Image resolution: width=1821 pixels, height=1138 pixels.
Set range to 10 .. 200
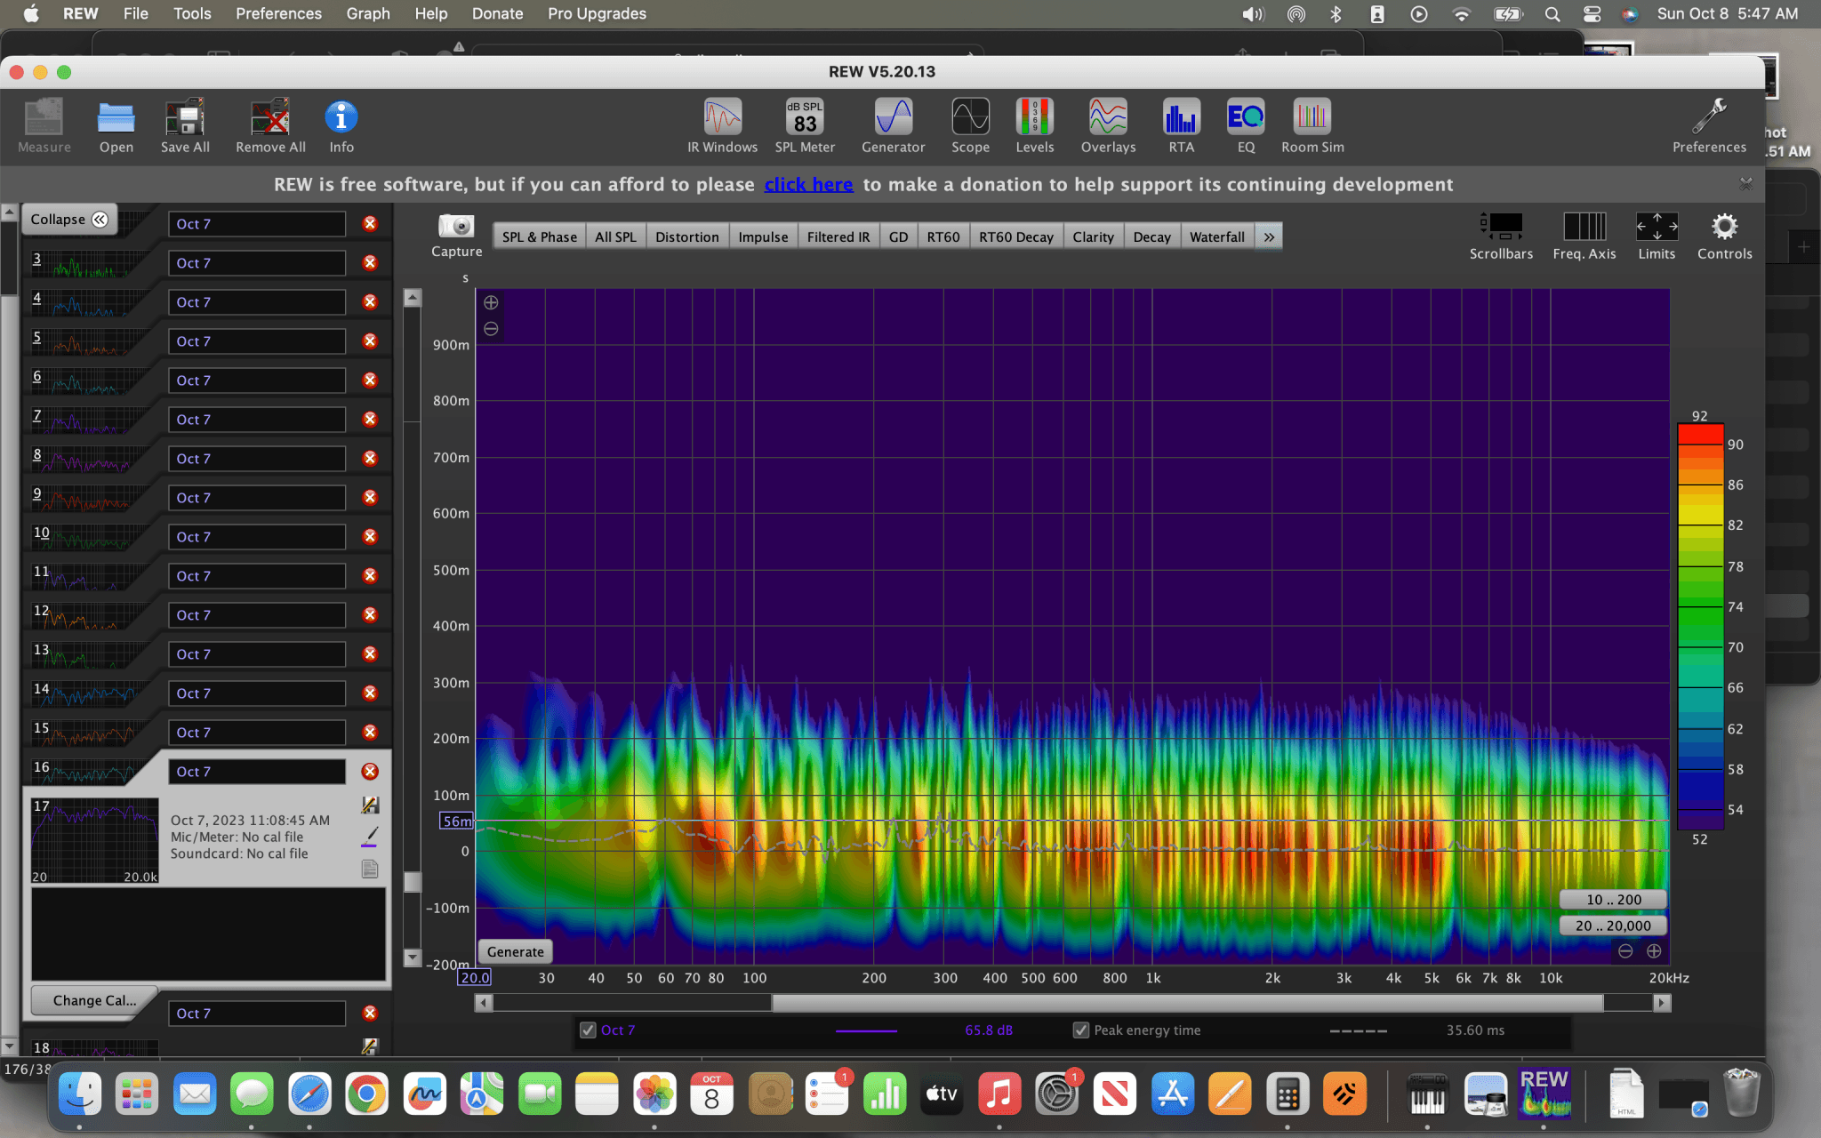(1614, 900)
